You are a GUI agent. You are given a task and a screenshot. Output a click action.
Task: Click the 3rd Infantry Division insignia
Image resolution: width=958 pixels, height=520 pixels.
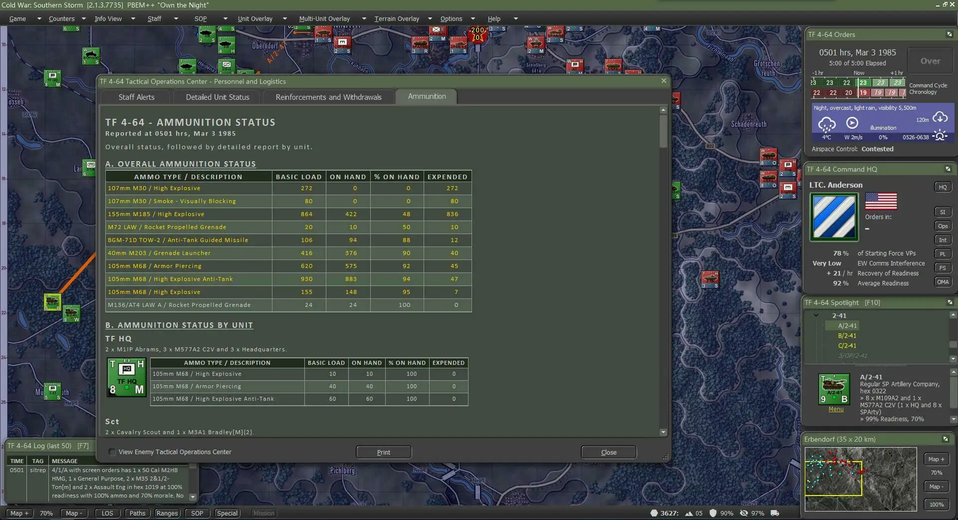tap(834, 217)
